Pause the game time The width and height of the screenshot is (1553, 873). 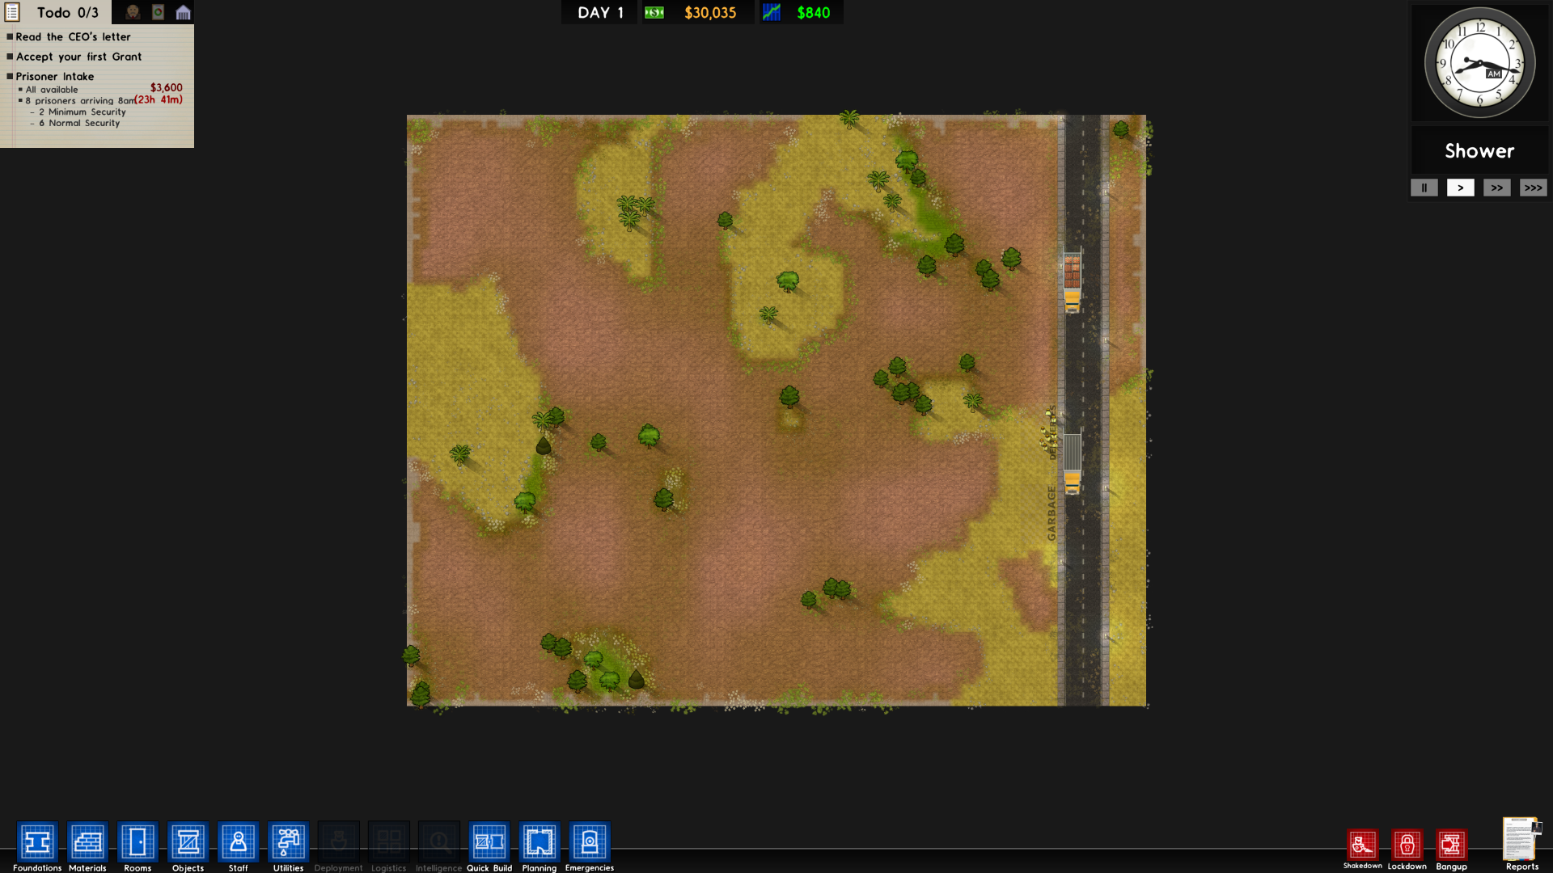1424,188
